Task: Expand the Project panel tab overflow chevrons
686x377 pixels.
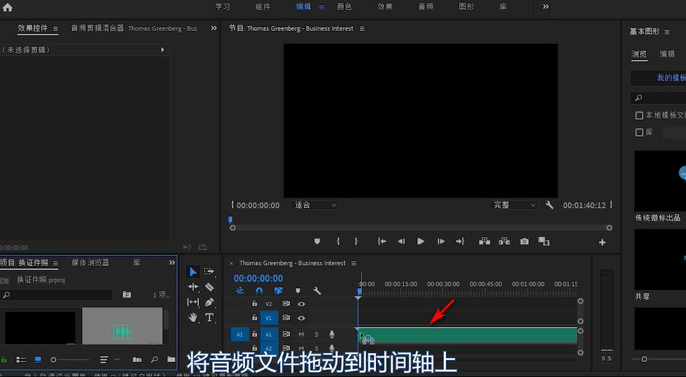Action: 172,263
